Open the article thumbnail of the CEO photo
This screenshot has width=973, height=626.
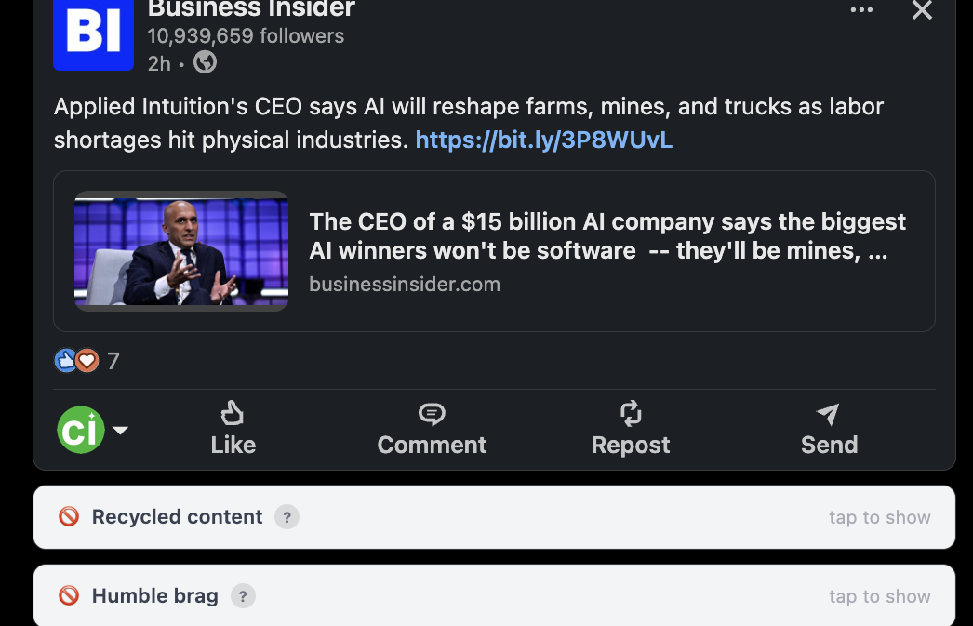pyautogui.click(x=181, y=251)
